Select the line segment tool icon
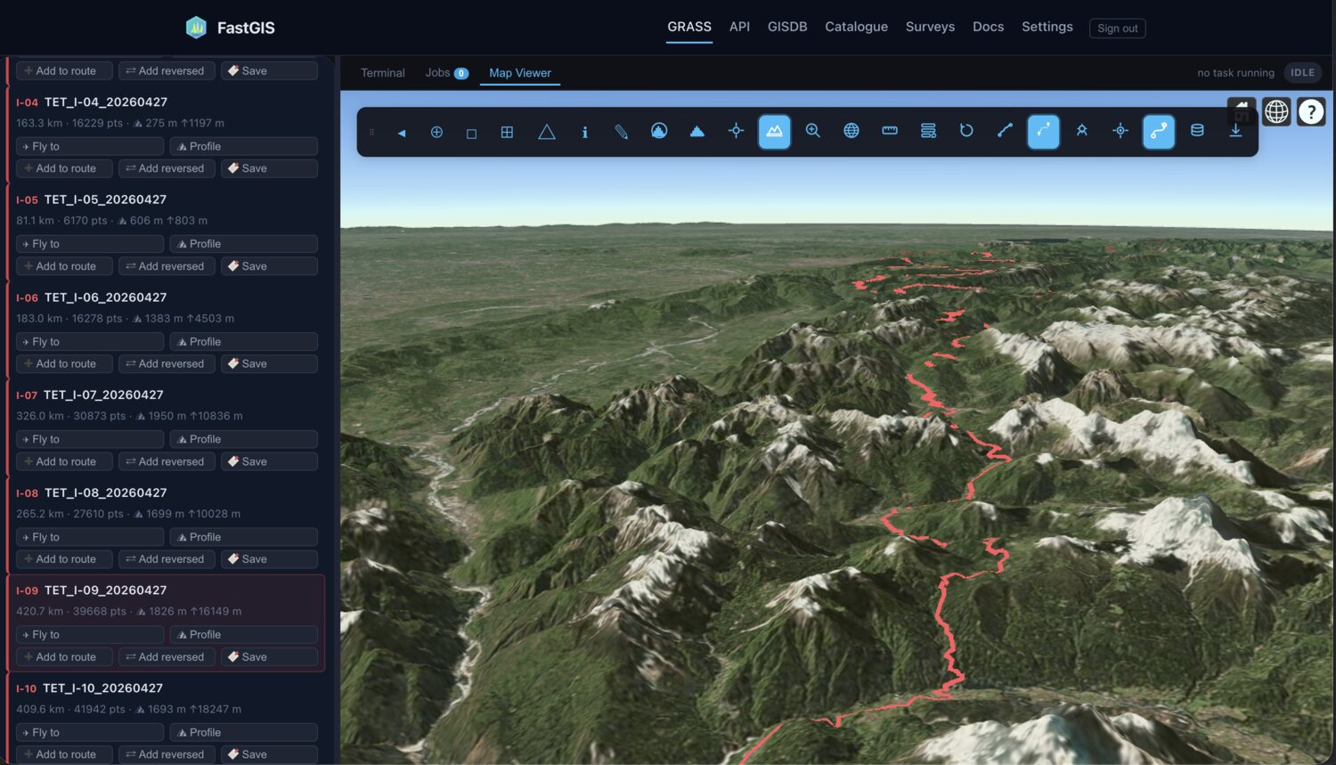Viewport: 1336px width, 765px height. (x=1005, y=131)
